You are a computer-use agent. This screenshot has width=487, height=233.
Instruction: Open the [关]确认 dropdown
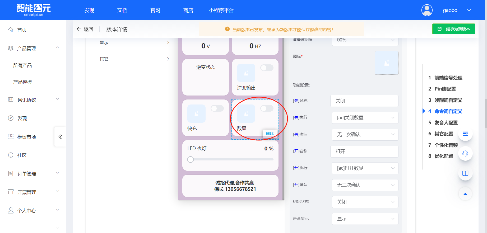pyautogui.click(x=365, y=135)
